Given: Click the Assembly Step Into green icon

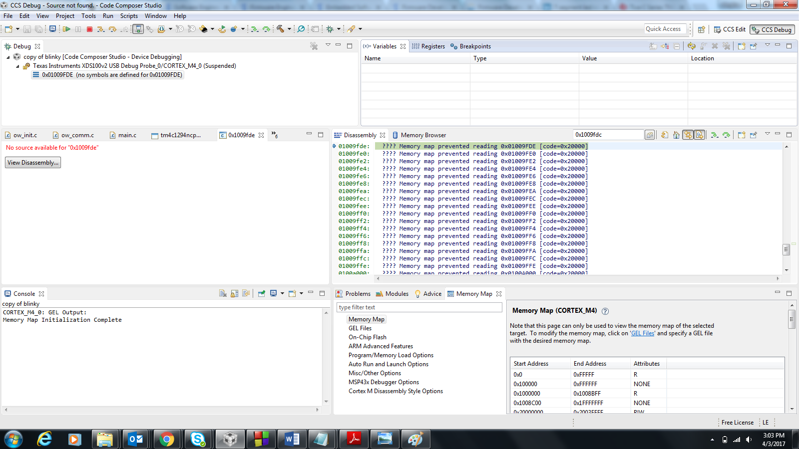Looking at the screenshot, I should coord(255,29).
